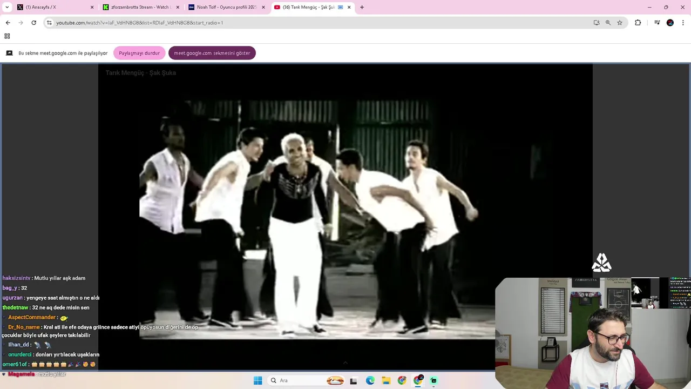Open Task View in taskbar
The height and width of the screenshot is (389, 691).
click(x=353, y=380)
